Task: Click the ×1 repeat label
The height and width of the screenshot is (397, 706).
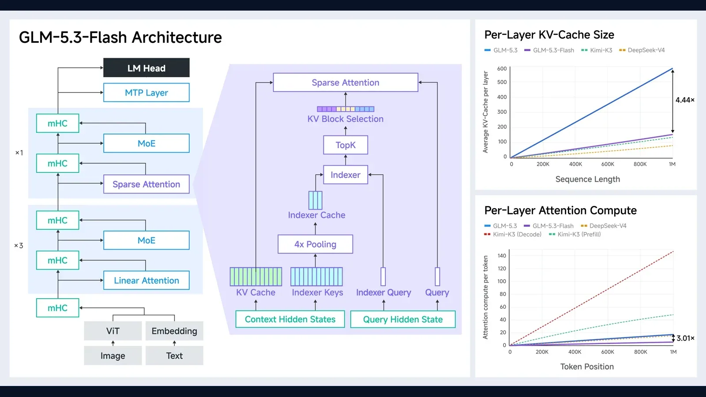Action: [x=19, y=153]
